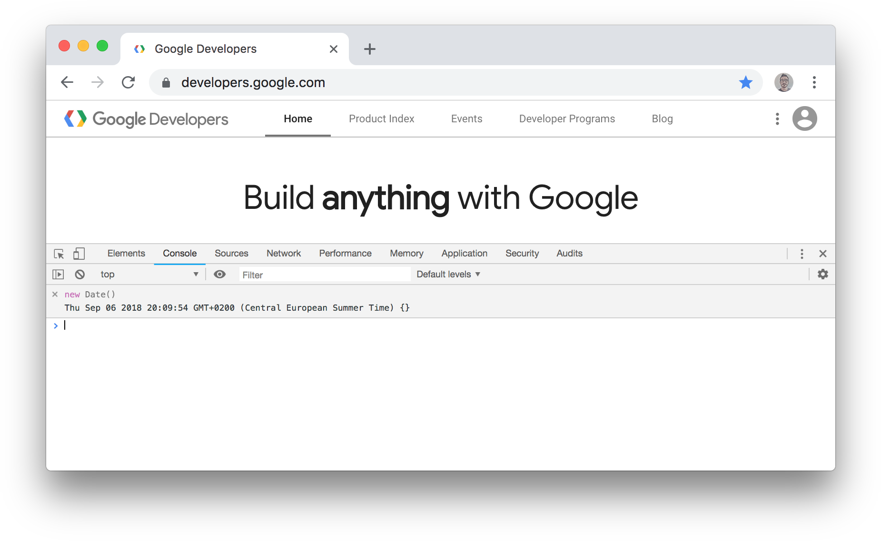This screenshot has height=541, width=881.
Task: Click the macOS red close window button
Action: (x=64, y=46)
